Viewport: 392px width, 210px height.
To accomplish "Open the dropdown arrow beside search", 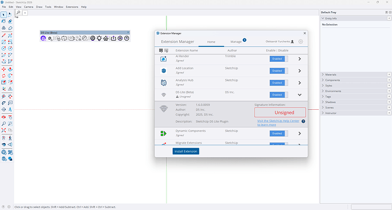I will click(x=25, y=13).
